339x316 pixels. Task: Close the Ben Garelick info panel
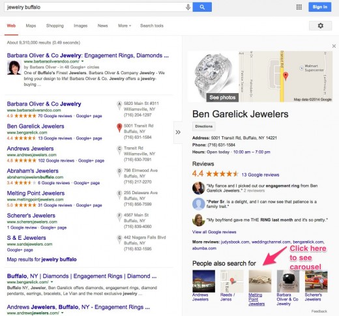334,46
